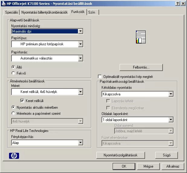Open the Oldalak laponként dropdown

(138, 120)
